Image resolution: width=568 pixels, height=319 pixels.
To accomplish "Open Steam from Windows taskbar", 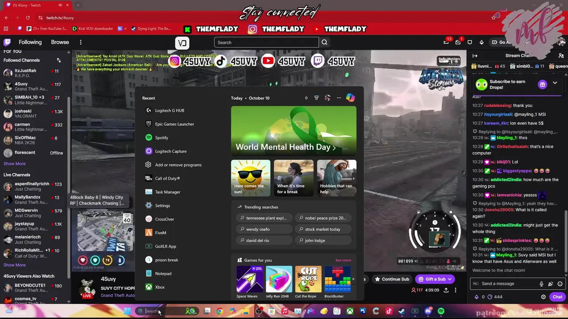I will tap(402, 311).
